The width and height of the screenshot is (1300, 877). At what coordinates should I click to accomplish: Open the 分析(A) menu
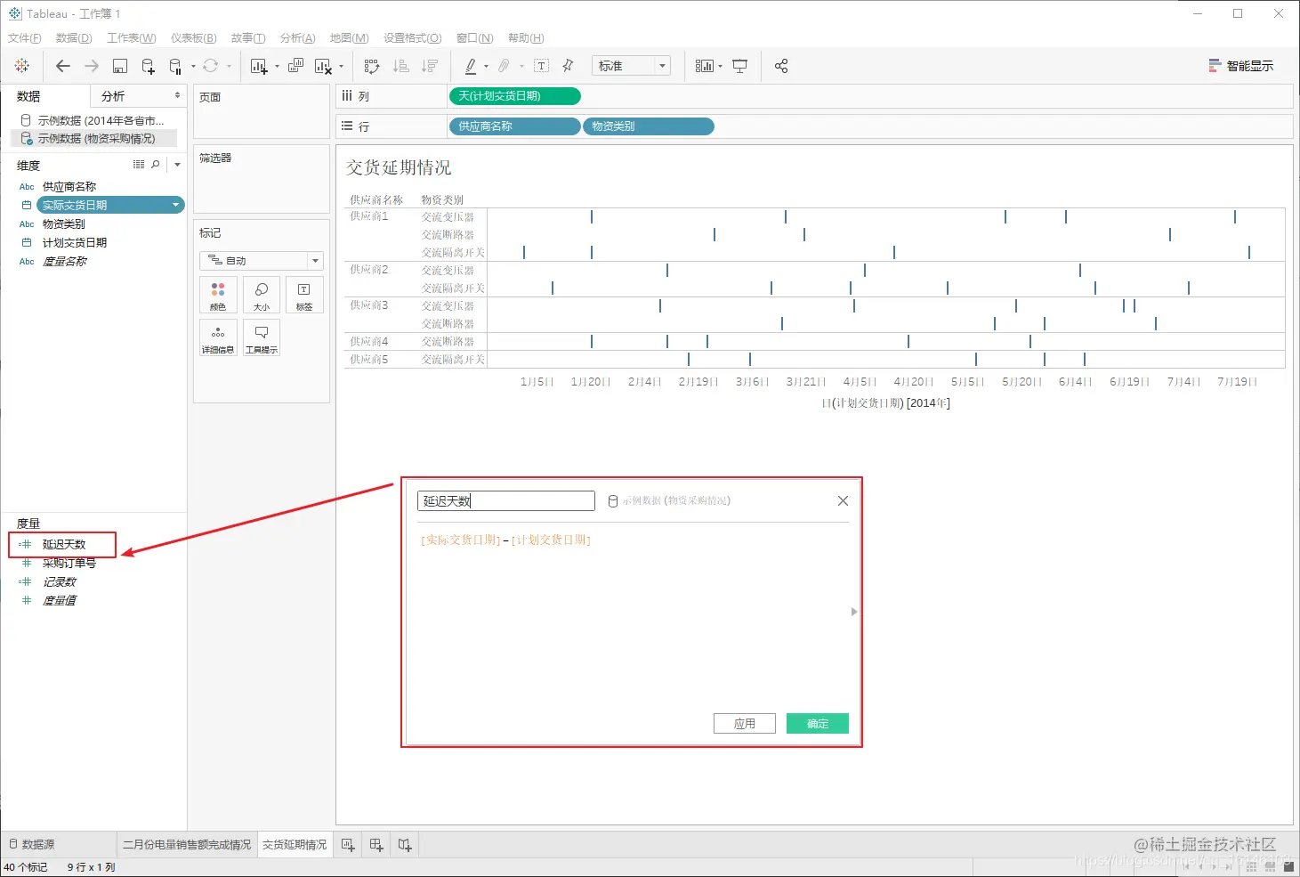(298, 38)
